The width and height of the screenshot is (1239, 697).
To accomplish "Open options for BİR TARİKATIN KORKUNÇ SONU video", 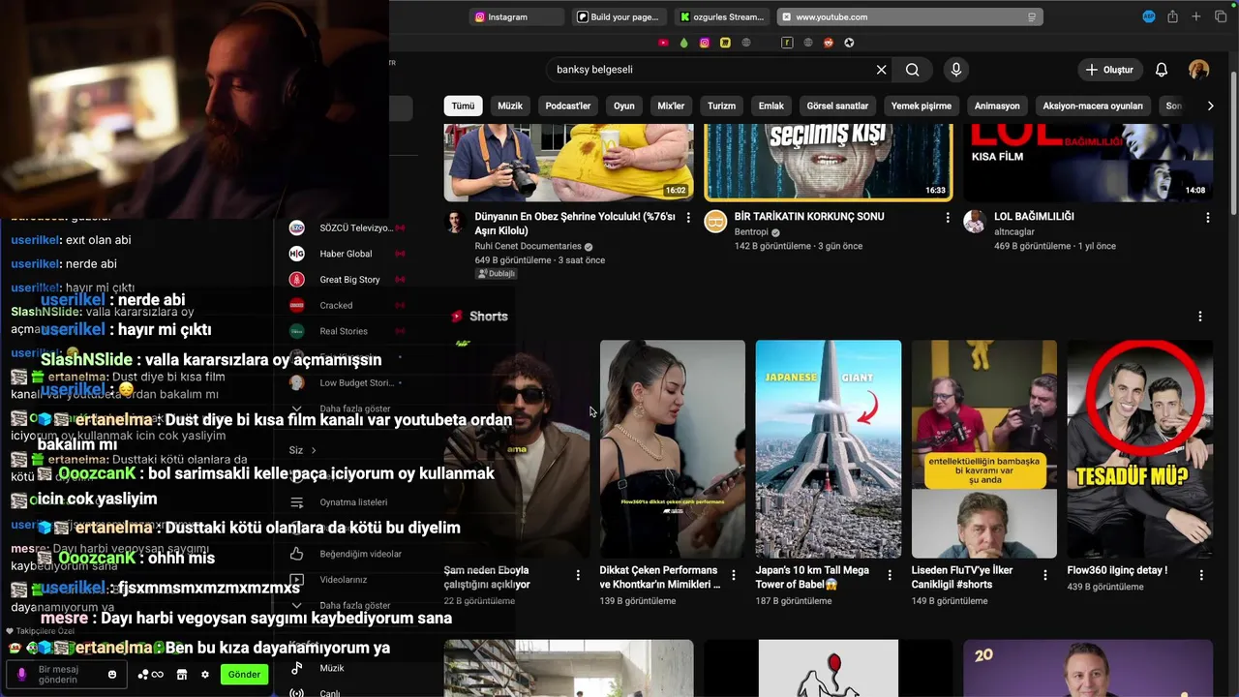I will pyautogui.click(x=948, y=218).
